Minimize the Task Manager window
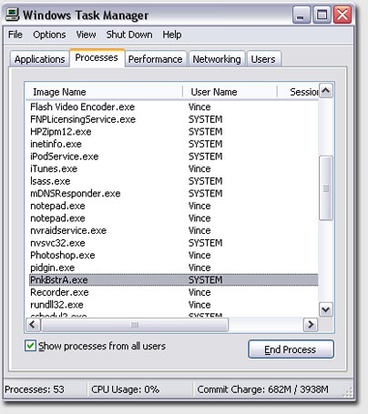Image resolution: width=368 pixels, height=414 pixels. pos(301,15)
